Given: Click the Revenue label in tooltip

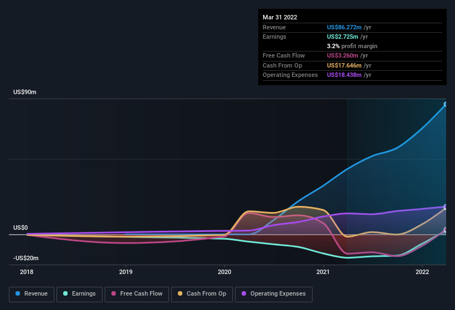Looking at the screenshot, I should (x=274, y=27).
